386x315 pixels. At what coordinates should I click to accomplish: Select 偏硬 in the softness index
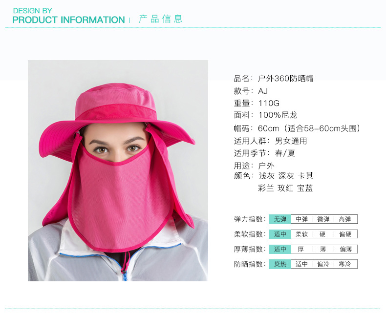pyautogui.click(x=345, y=234)
